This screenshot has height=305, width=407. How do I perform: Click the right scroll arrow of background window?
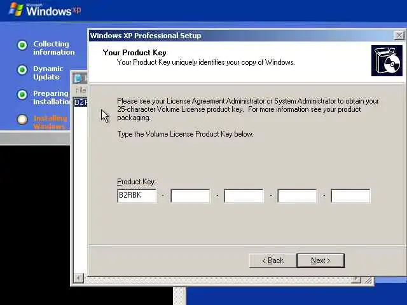pyautogui.click(x=356, y=280)
